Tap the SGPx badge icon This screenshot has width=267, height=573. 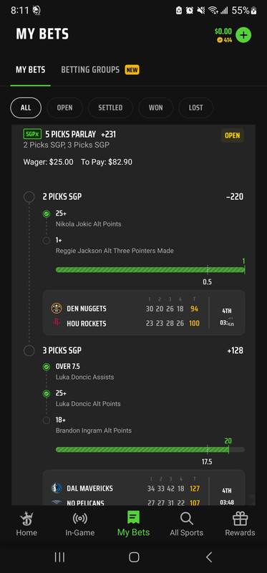pos(32,134)
